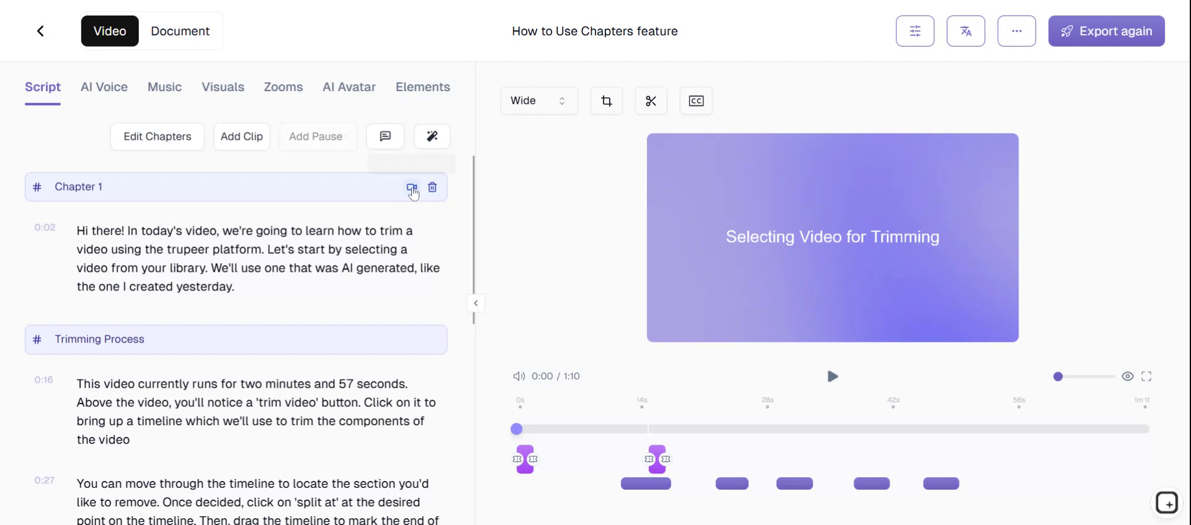Click the scissors trim icon
This screenshot has height=525, width=1191.
point(651,101)
